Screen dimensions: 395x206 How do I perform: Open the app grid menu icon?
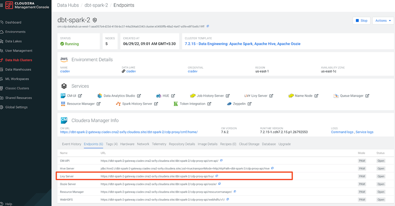[1, 5]
